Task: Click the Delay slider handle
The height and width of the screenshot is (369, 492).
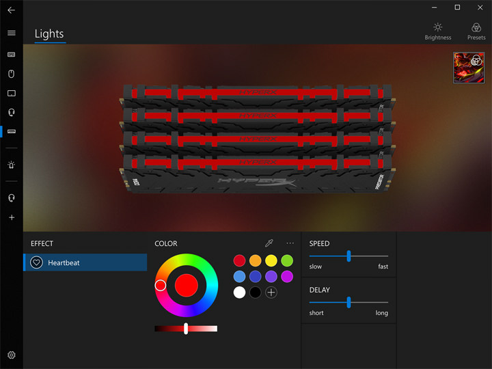Action: click(x=348, y=302)
